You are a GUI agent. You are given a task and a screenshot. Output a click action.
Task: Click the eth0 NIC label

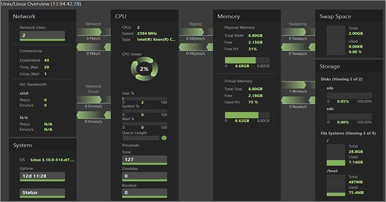point(24,93)
